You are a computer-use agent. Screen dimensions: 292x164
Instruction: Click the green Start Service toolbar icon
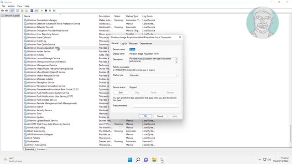click(x=42, y=11)
